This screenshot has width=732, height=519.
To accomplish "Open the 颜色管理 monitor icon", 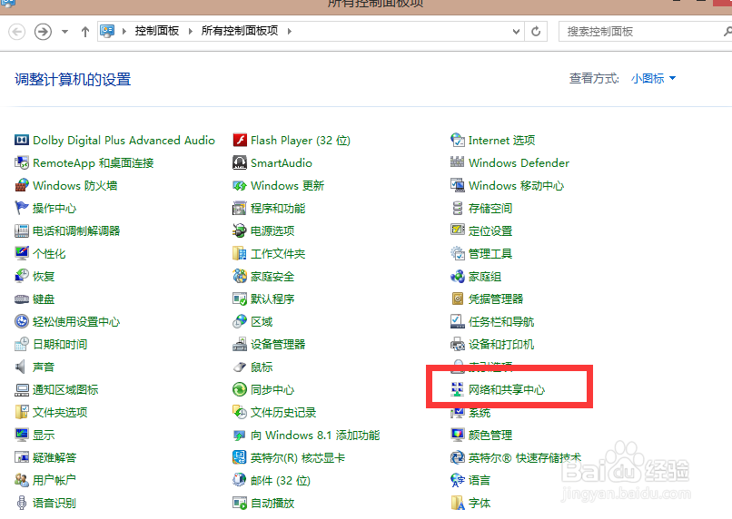I will pos(458,435).
